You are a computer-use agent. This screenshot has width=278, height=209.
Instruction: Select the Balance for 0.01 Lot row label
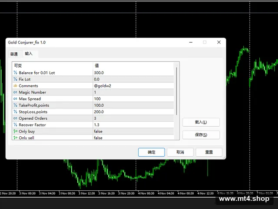click(36, 73)
